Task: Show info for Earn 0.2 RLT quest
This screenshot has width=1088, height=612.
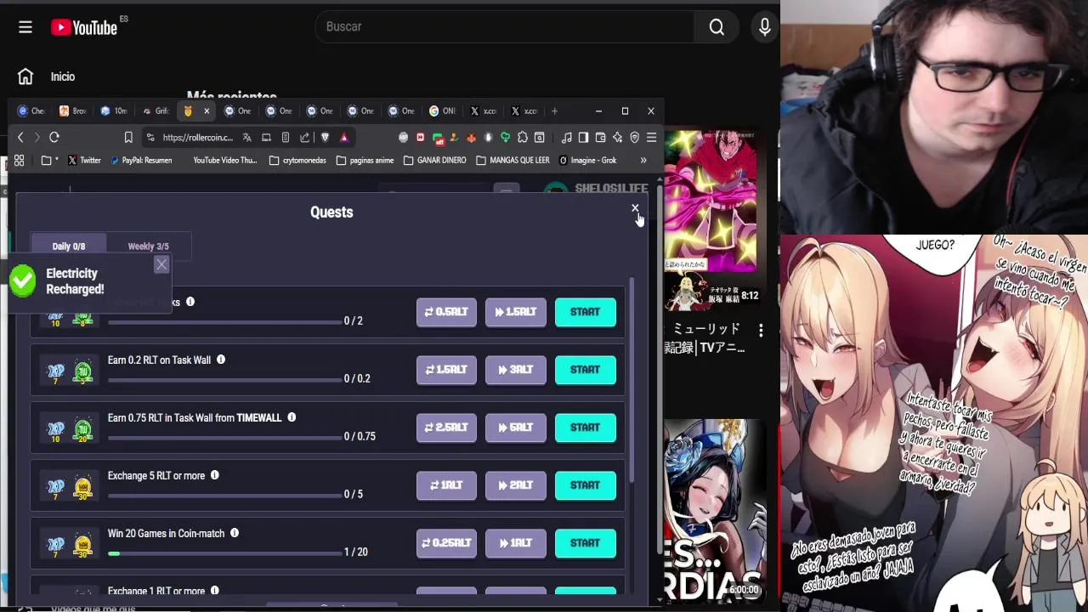Action: pos(221,360)
